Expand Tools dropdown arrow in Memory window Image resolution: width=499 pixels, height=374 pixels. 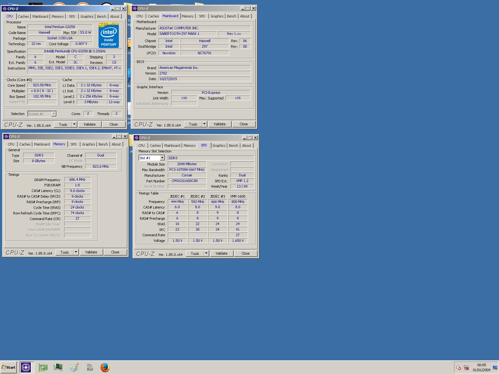pyautogui.click(x=76, y=252)
